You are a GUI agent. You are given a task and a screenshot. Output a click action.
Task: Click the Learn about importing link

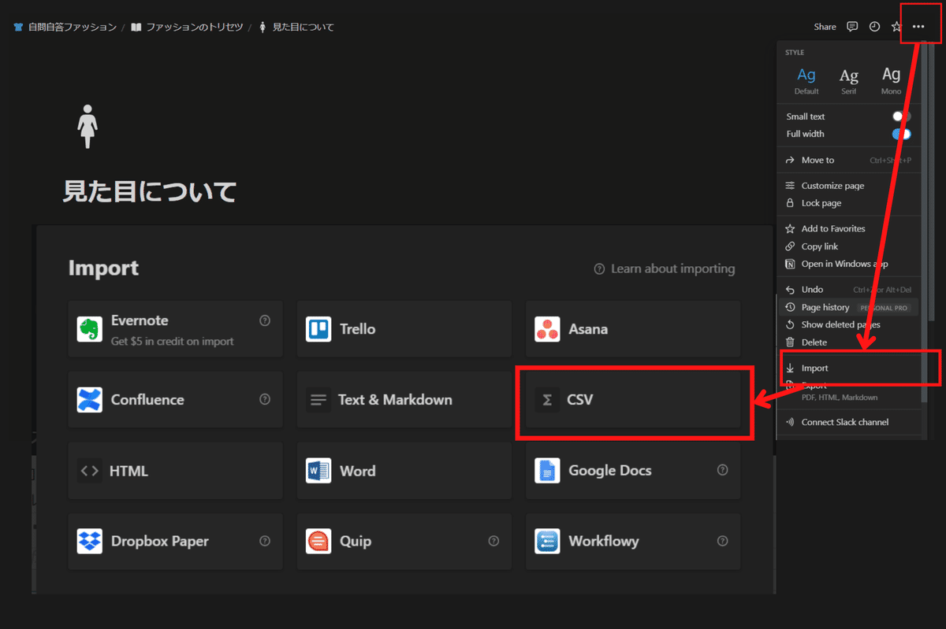point(665,269)
